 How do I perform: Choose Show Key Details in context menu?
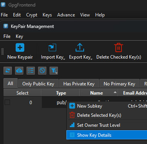[x=107, y=135]
